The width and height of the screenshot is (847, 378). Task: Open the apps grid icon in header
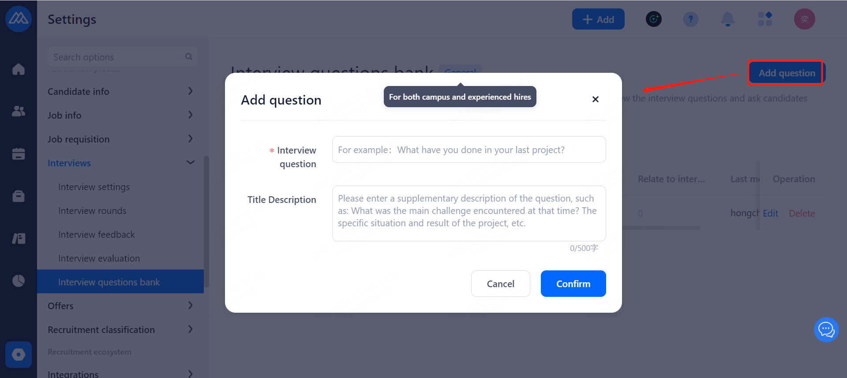pyautogui.click(x=765, y=19)
